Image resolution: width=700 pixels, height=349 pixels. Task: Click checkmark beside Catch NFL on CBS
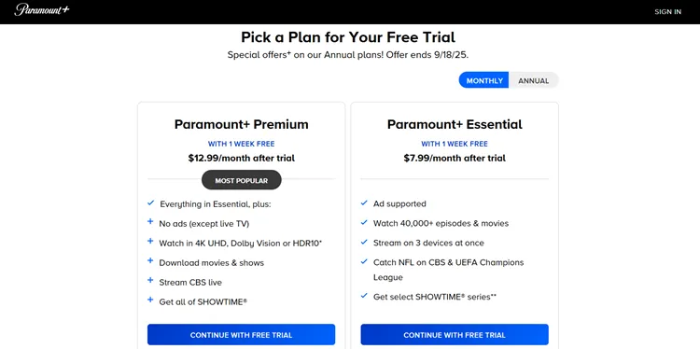coord(364,261)
